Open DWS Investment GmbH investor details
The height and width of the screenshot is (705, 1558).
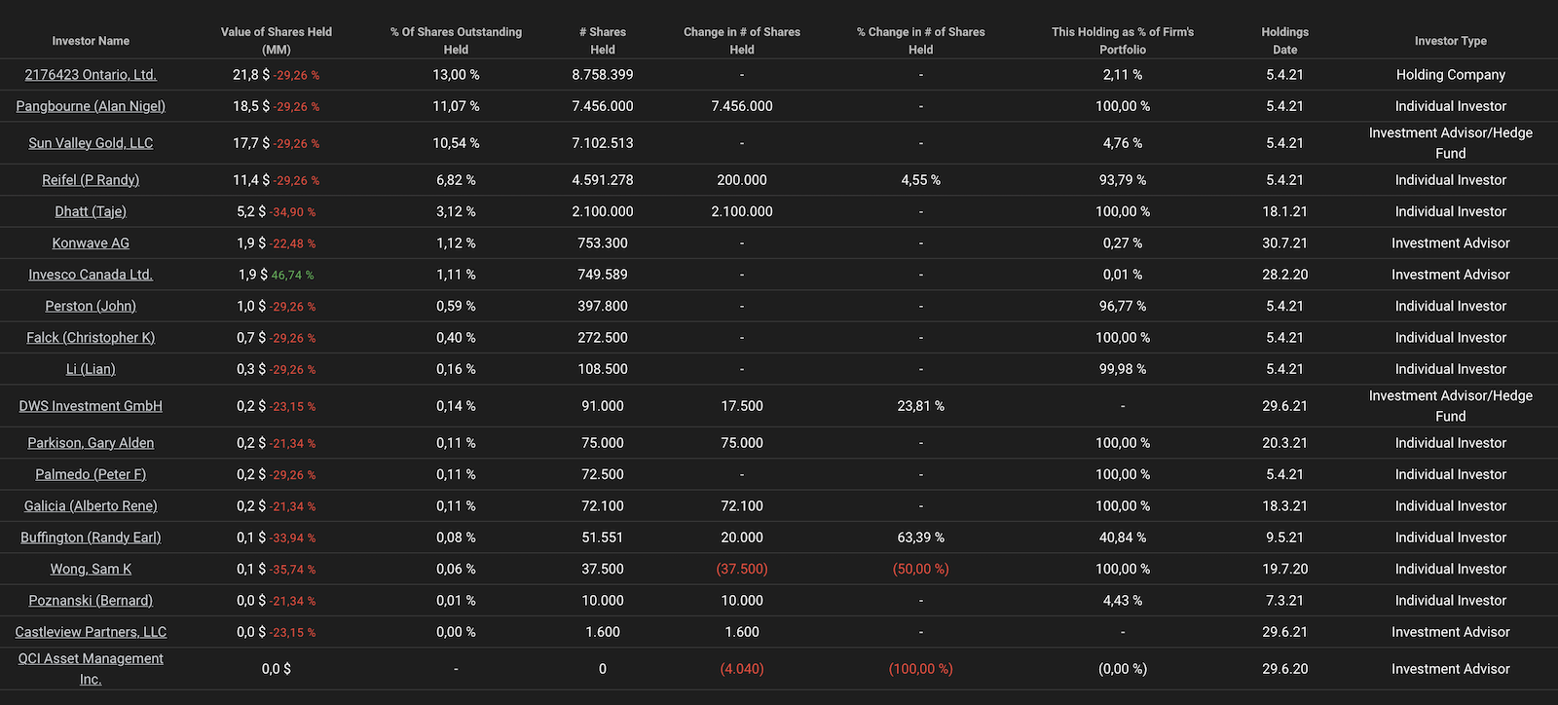91,406
